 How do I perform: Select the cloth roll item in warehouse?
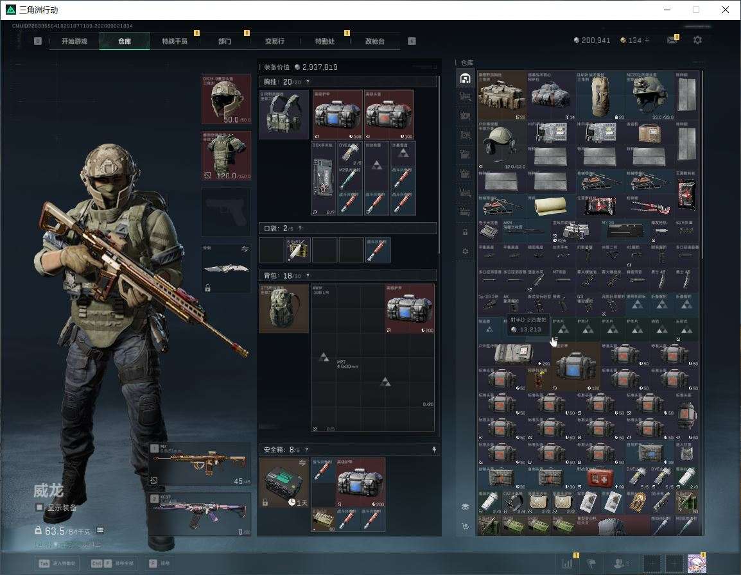[x=551, y=207]
